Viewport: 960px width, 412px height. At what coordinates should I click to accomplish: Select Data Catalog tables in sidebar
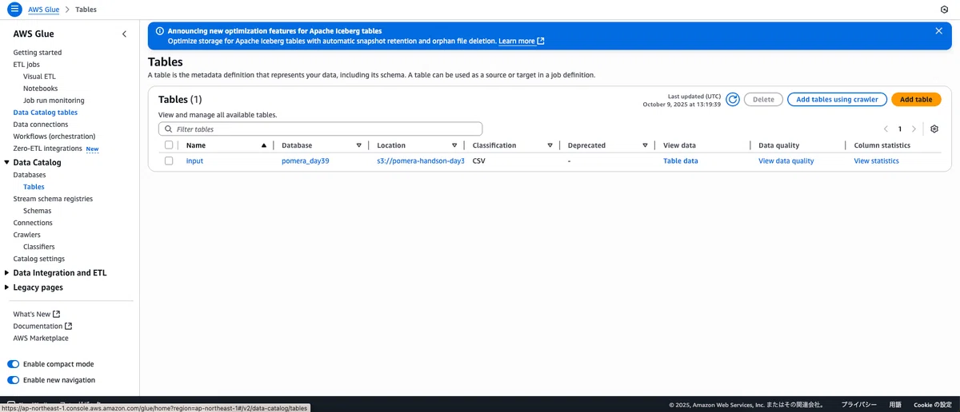(x=46, y=113)
